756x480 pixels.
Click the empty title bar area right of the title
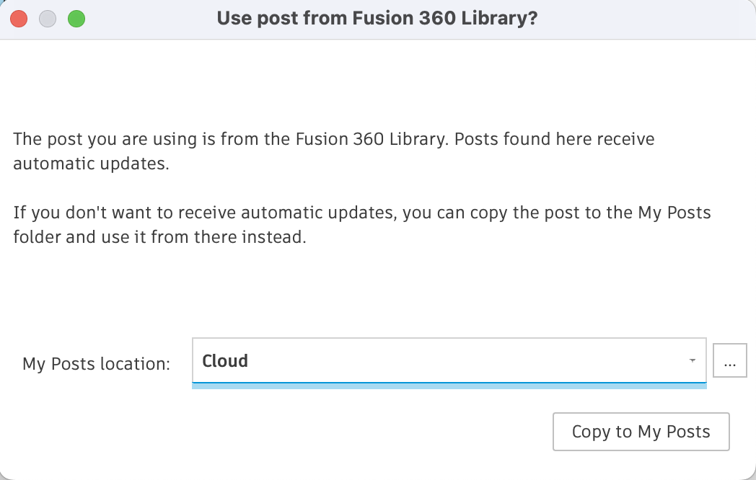coord(649,19)
